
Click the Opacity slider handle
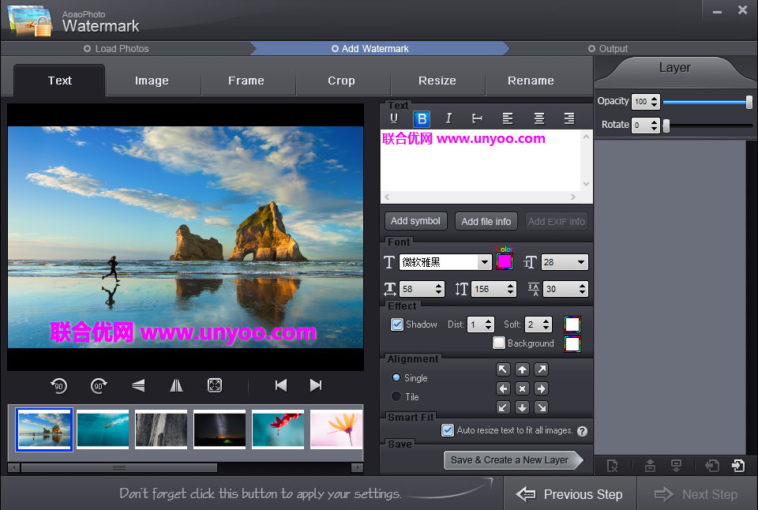point(749,102)
